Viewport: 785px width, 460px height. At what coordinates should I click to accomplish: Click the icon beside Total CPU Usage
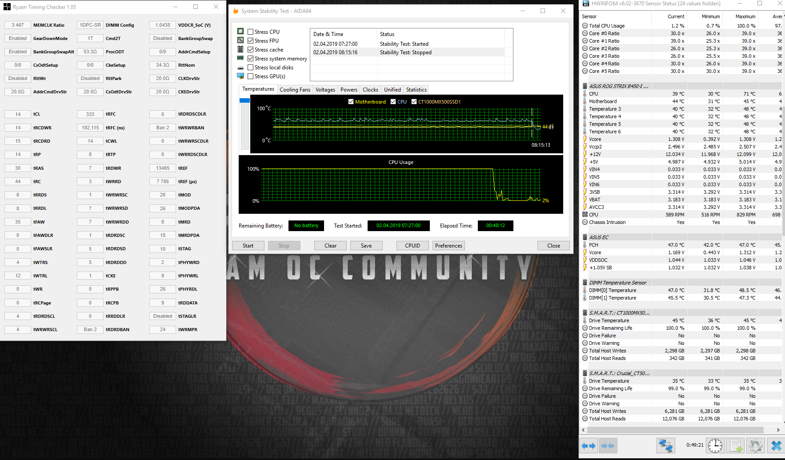[x=585, y=26]
